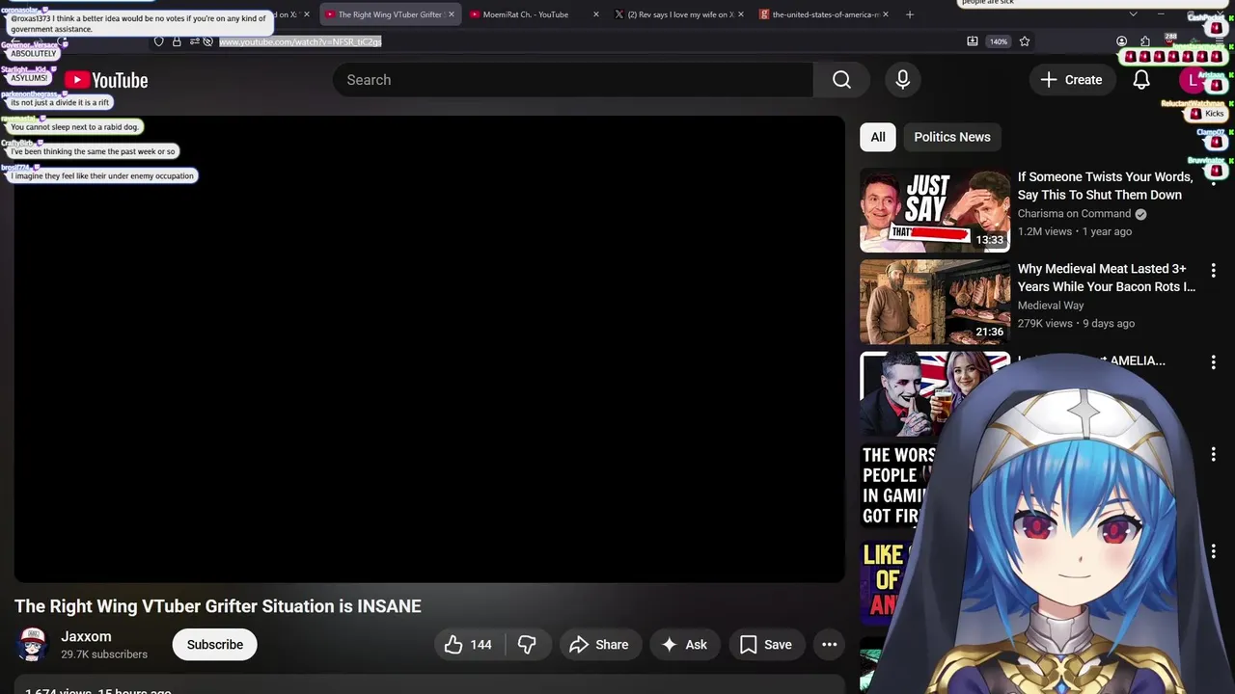Image resolution: width=1235 pixels, height=694 pixels.
Task: Open the 'If Someone Twists Your Words' thumbnail
Action: [x=935, y=210]
